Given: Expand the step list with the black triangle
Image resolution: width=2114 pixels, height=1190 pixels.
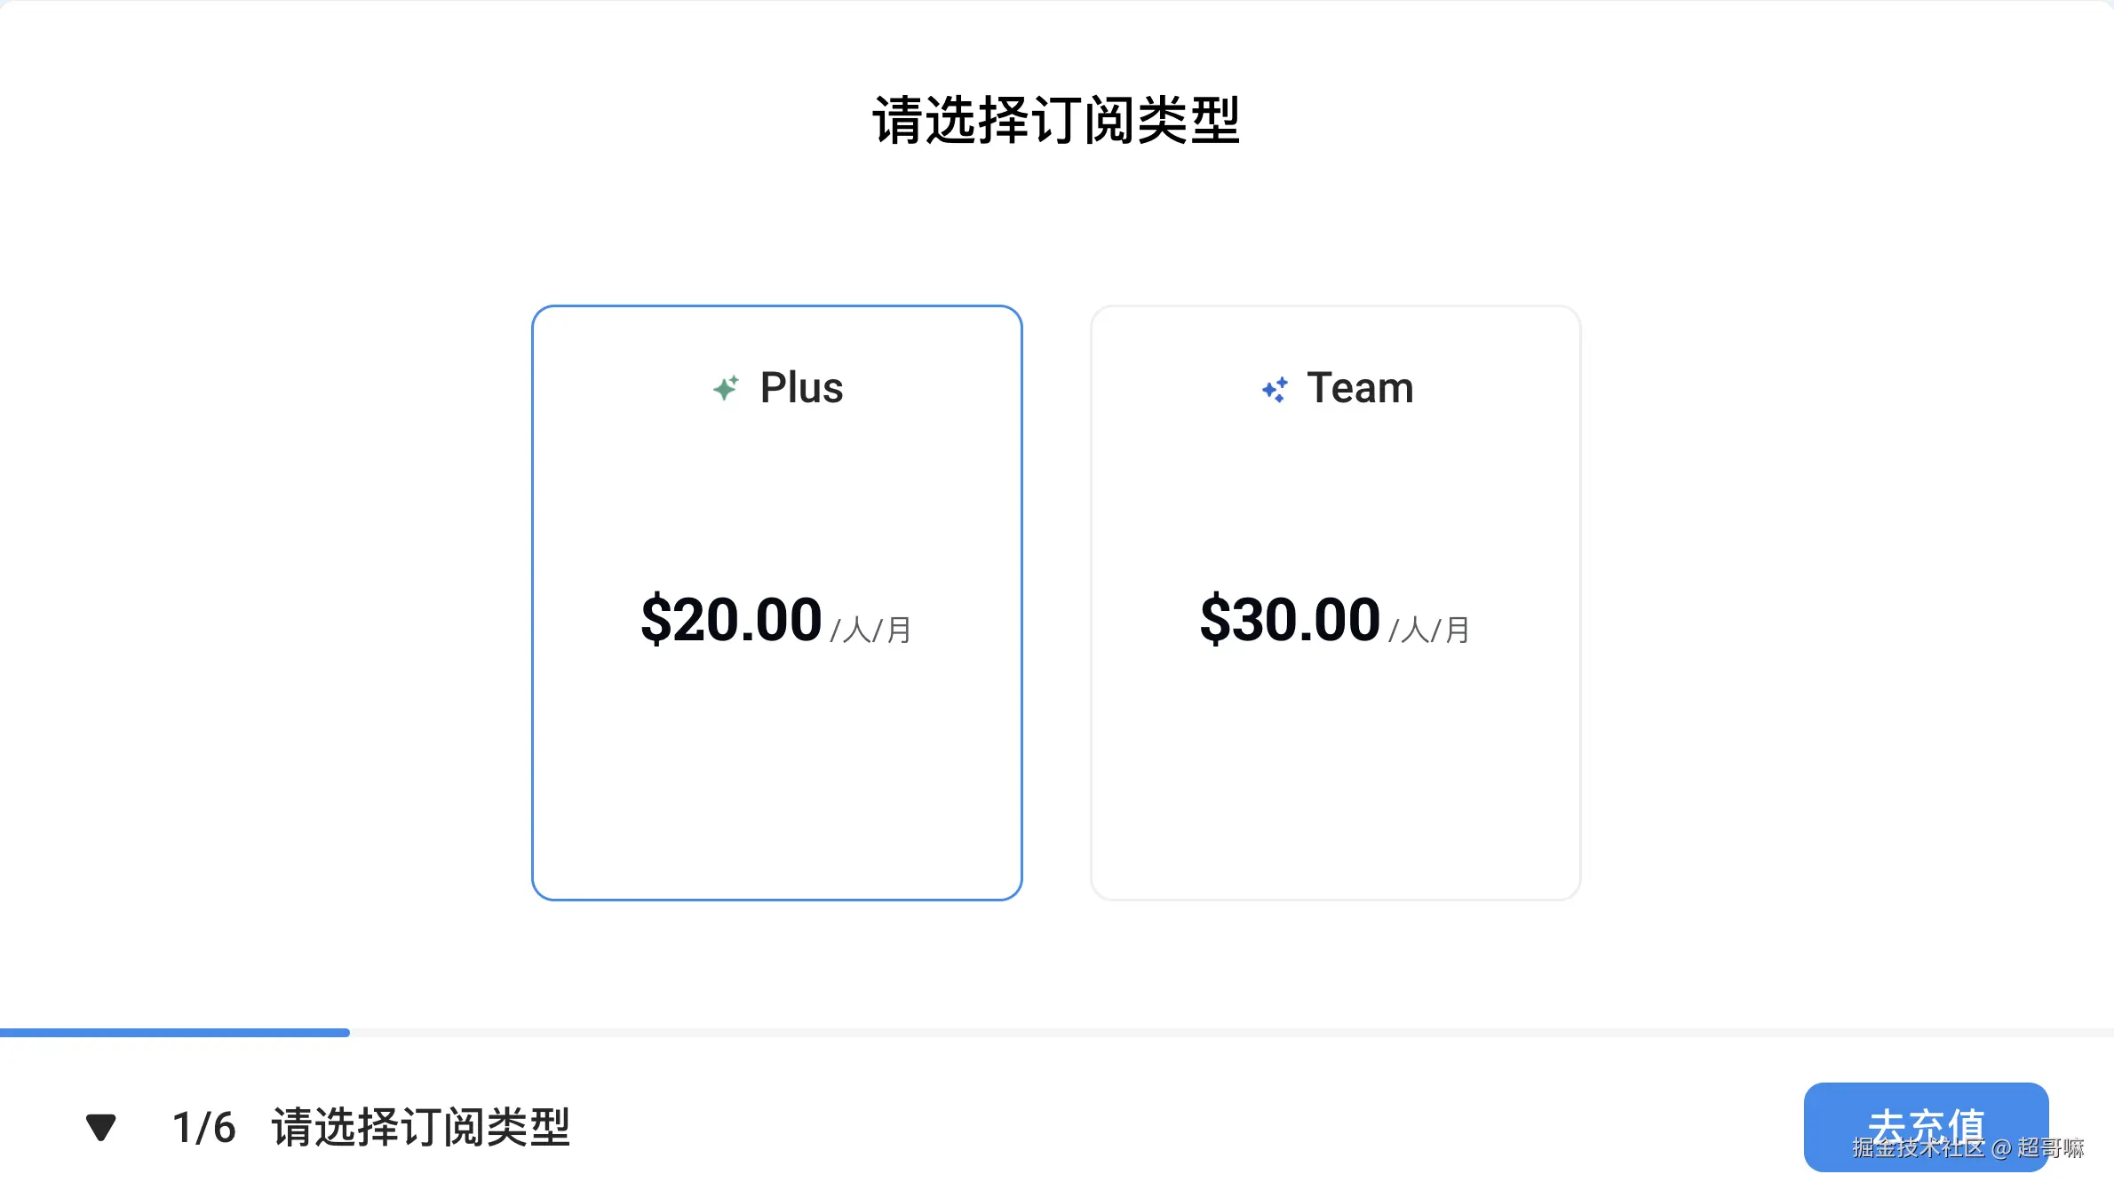Looking at the screenshot, I should pyautogui.click(x=101, y=1127).
